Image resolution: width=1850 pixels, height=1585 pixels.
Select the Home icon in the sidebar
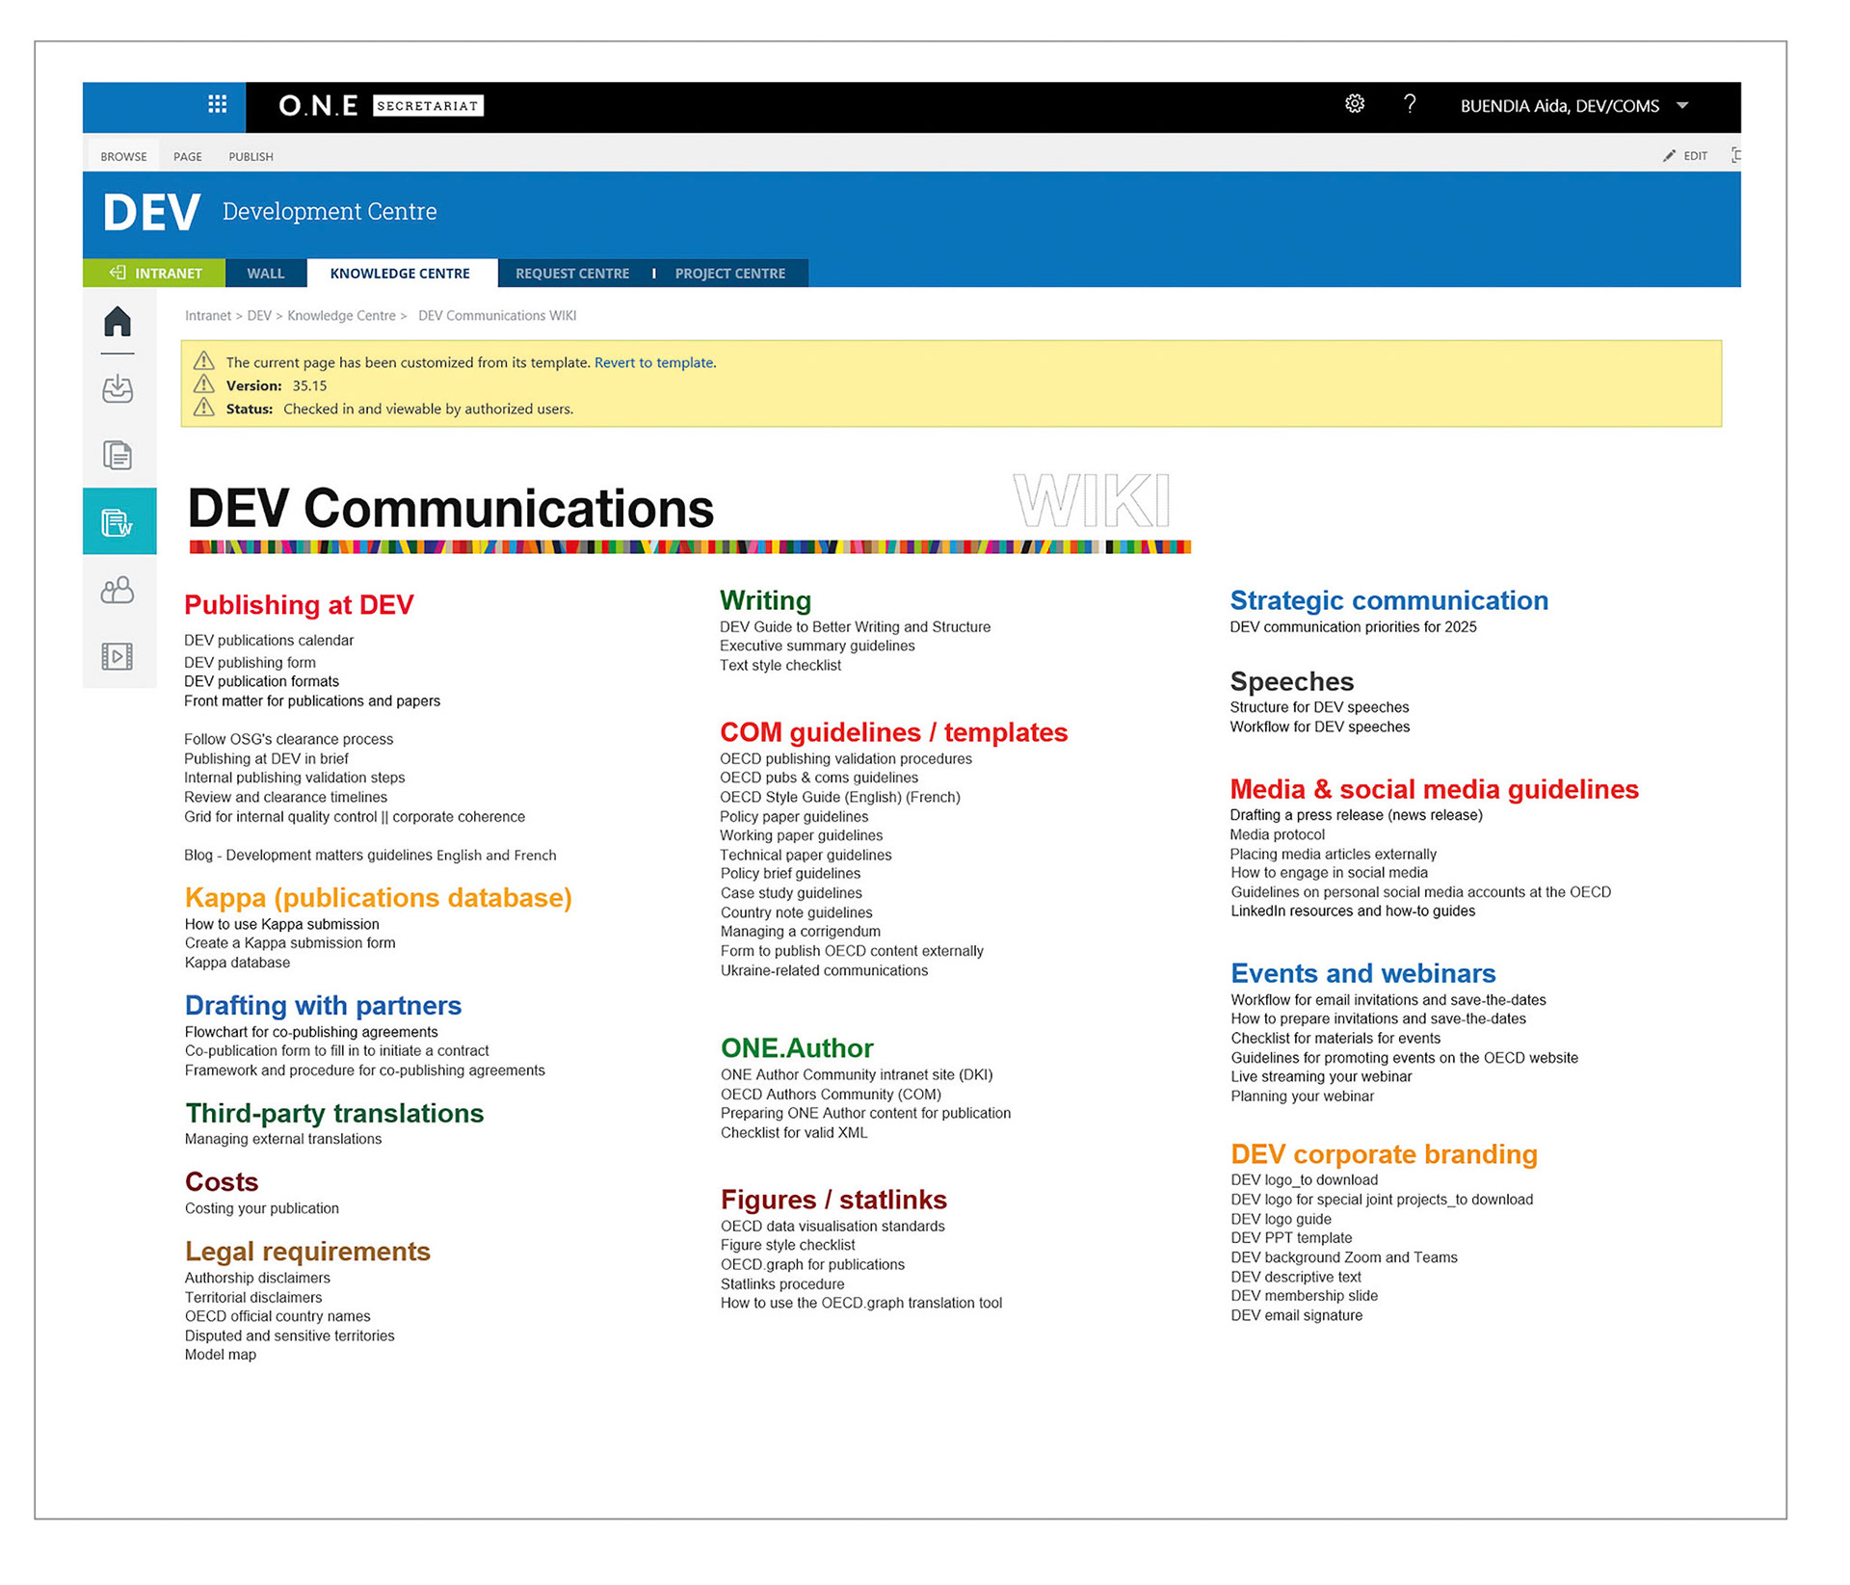click(118, 321)
